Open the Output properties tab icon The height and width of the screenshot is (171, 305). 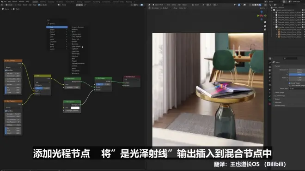269,70
